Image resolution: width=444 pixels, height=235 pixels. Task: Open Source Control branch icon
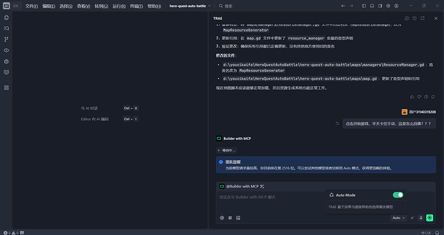[6, 39]
